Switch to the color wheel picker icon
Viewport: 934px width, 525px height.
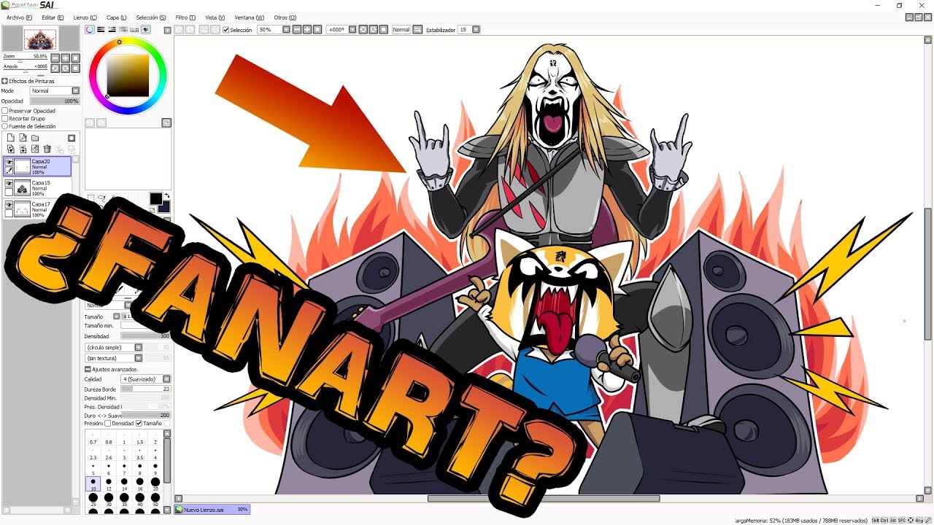[x=90, y=29]
